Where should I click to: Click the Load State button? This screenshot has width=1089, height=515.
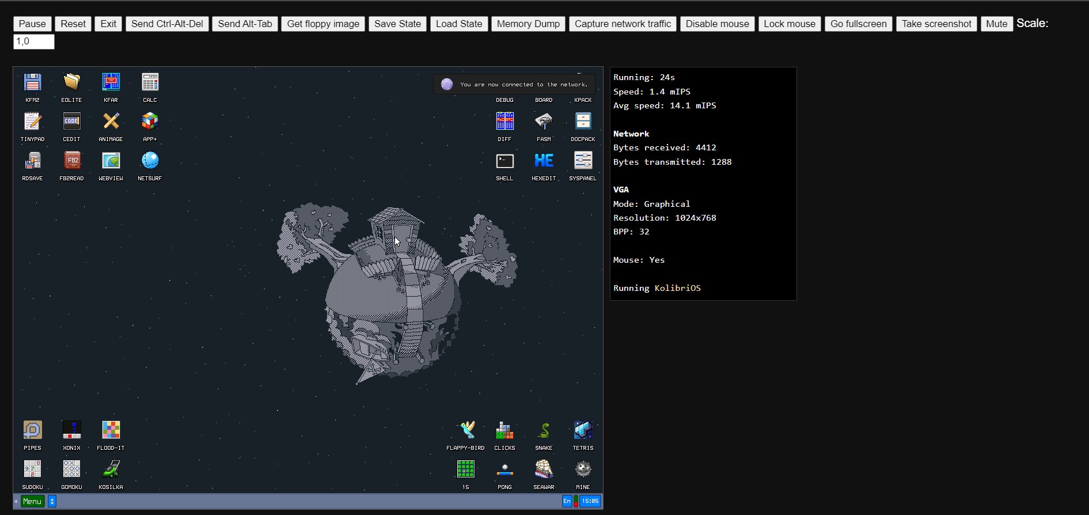click(459, 24)
